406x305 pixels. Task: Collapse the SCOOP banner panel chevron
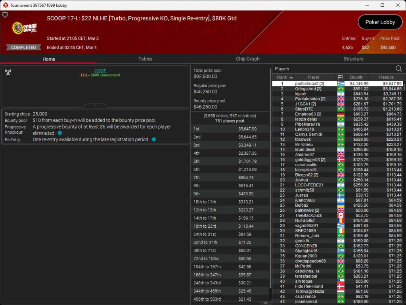click(95, 106)
